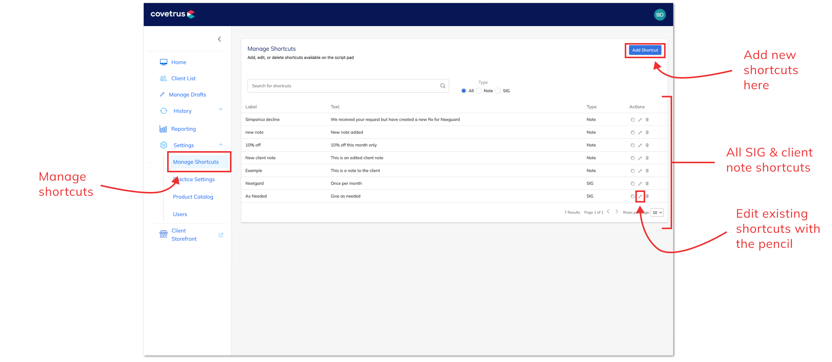Screen dimensions: 832x362
Task: Select the 'Note' type radio button
Action: [479, 91]
